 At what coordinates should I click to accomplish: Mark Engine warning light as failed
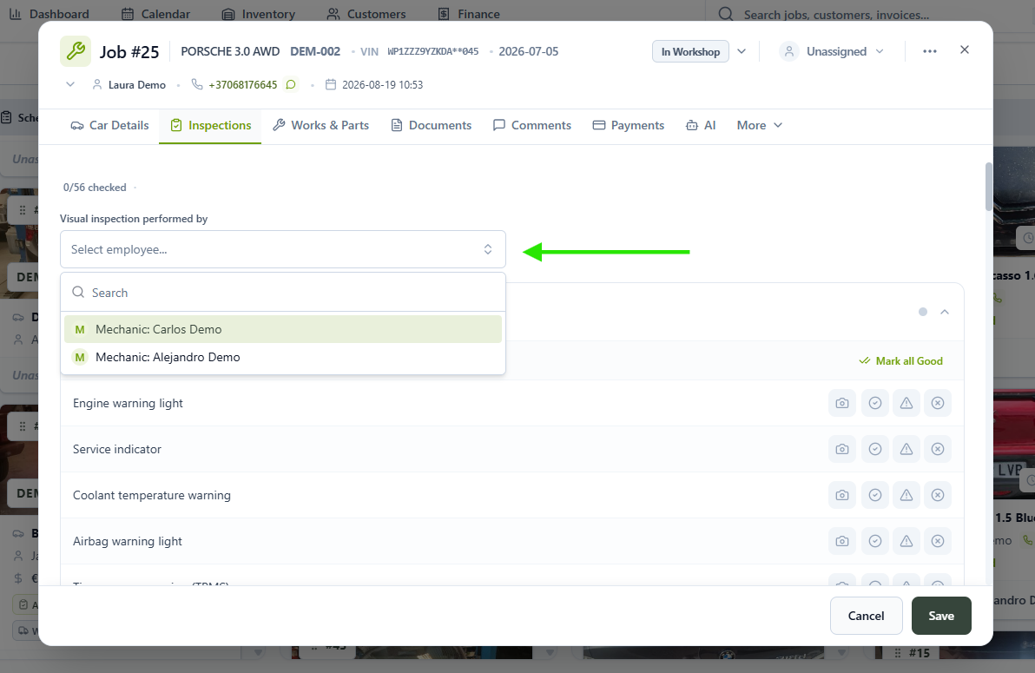click(937, 403)
